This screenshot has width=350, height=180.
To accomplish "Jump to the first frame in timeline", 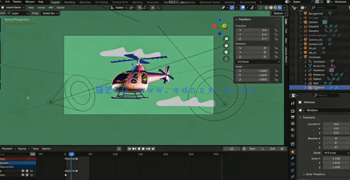I will (129, 149).
